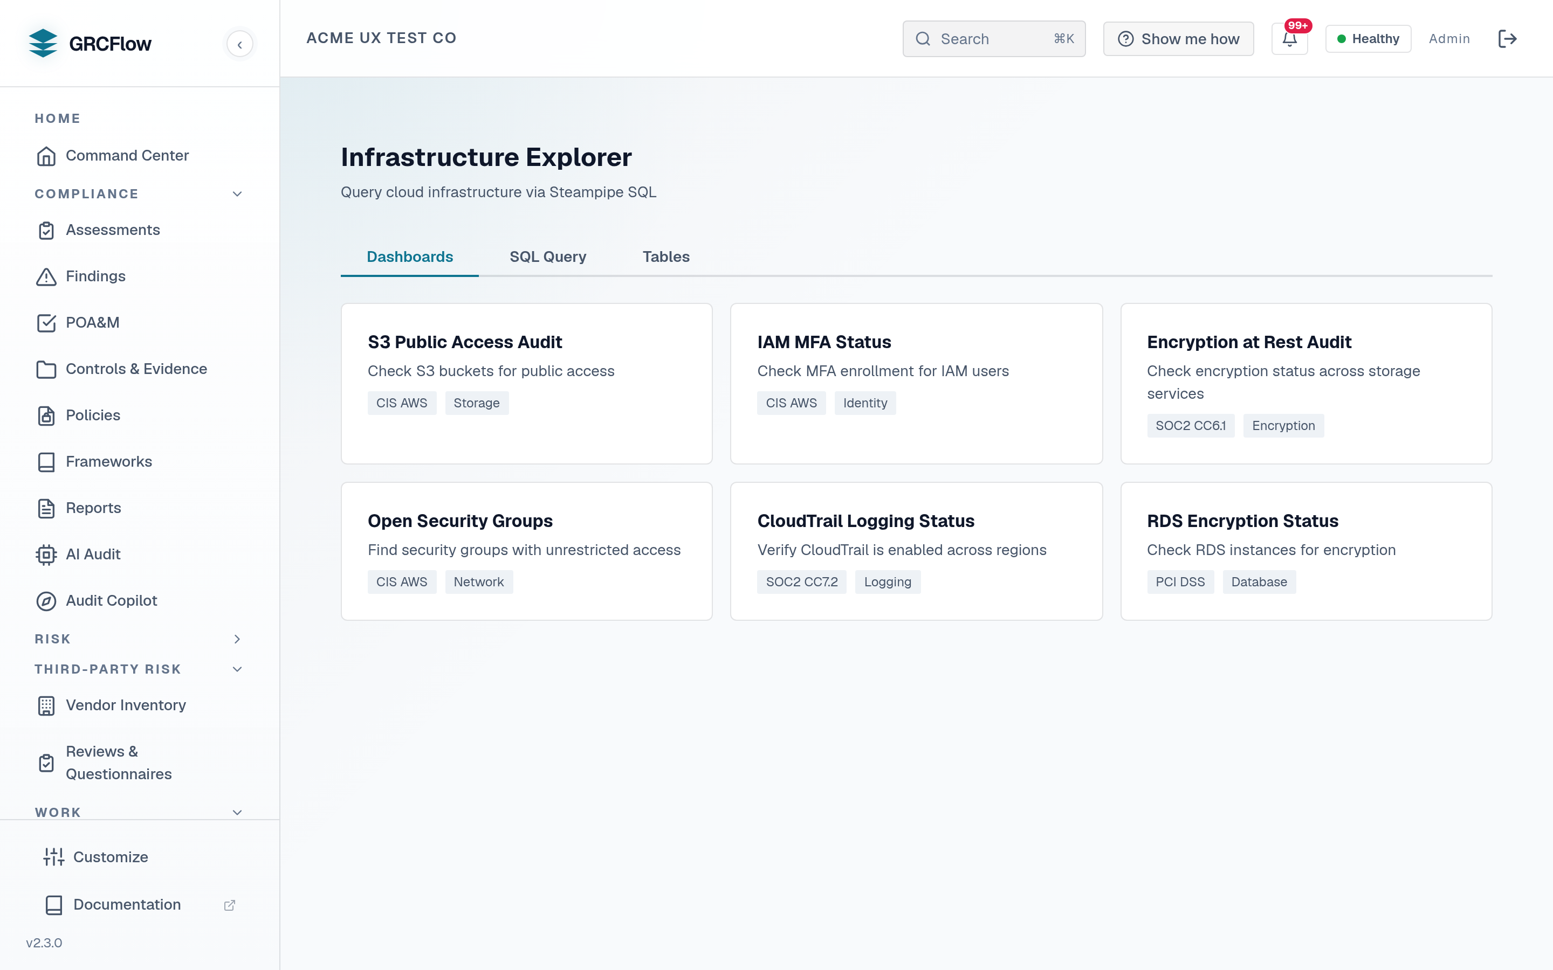This screenshot has height=970, width=1553.
Task: Click the Assessments clipboard icon
Action: [x=46, y=230]
